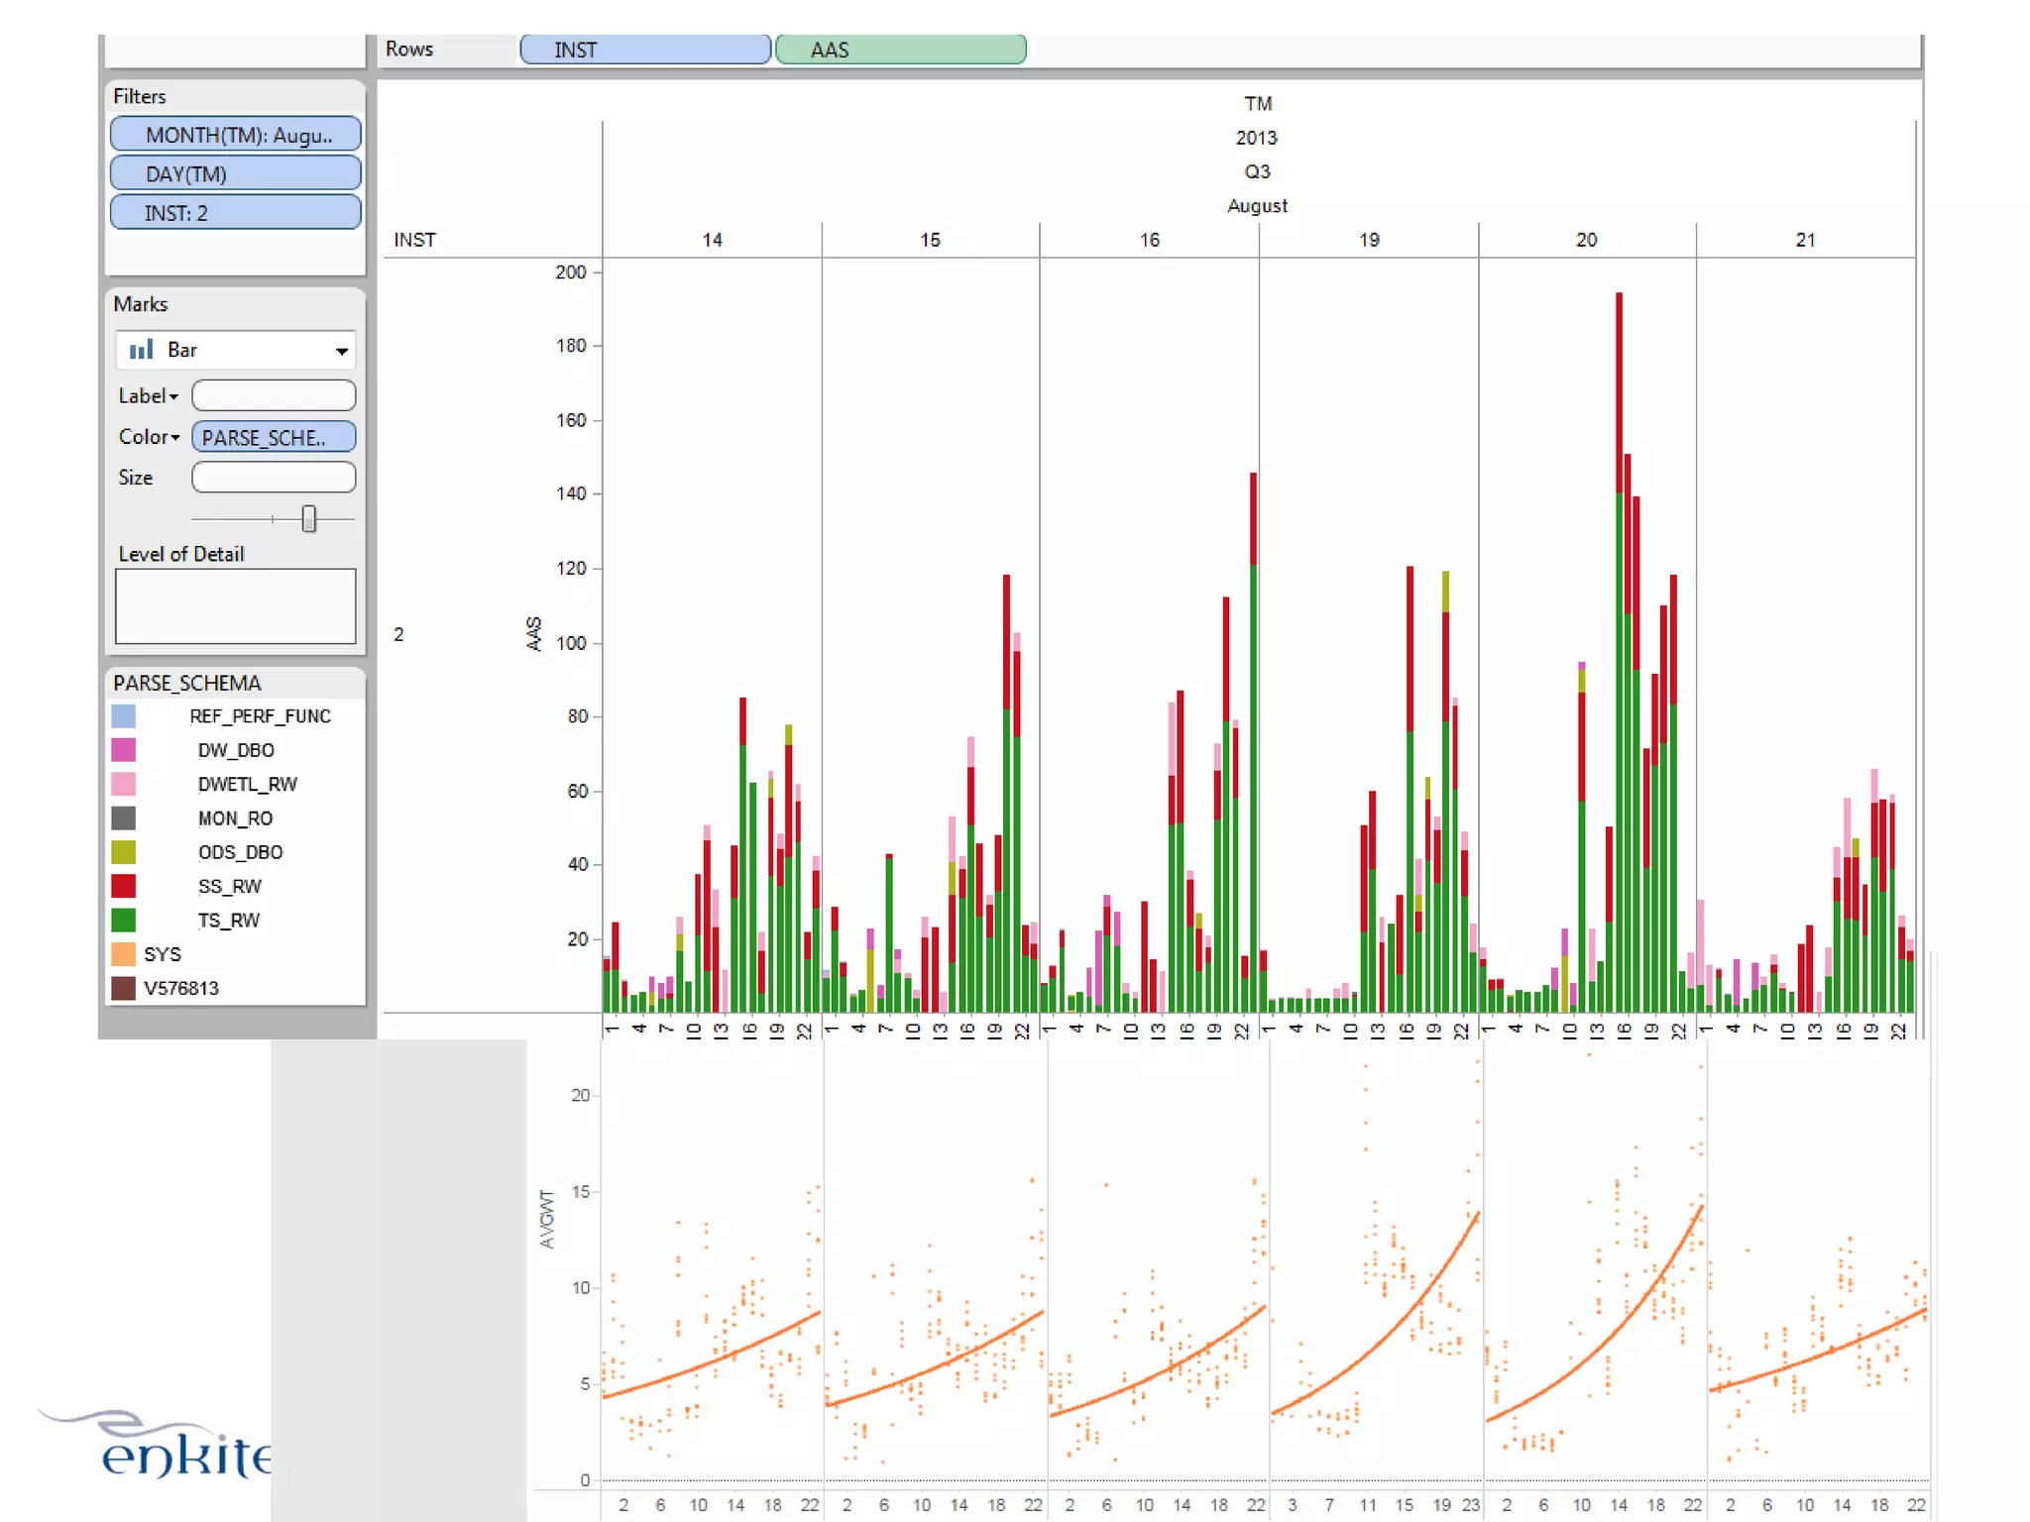Click the Bar mark type icon
Screen dimensions: 2030x1522
coord(142,350)
